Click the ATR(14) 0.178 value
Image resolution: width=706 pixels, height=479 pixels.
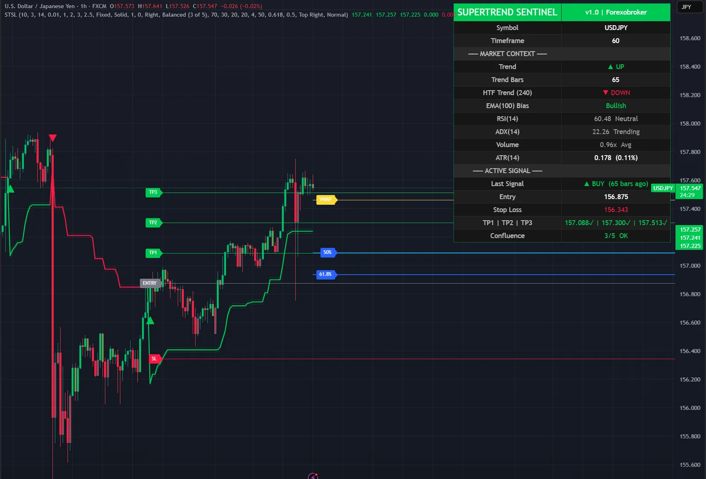(x=616, y=158)
